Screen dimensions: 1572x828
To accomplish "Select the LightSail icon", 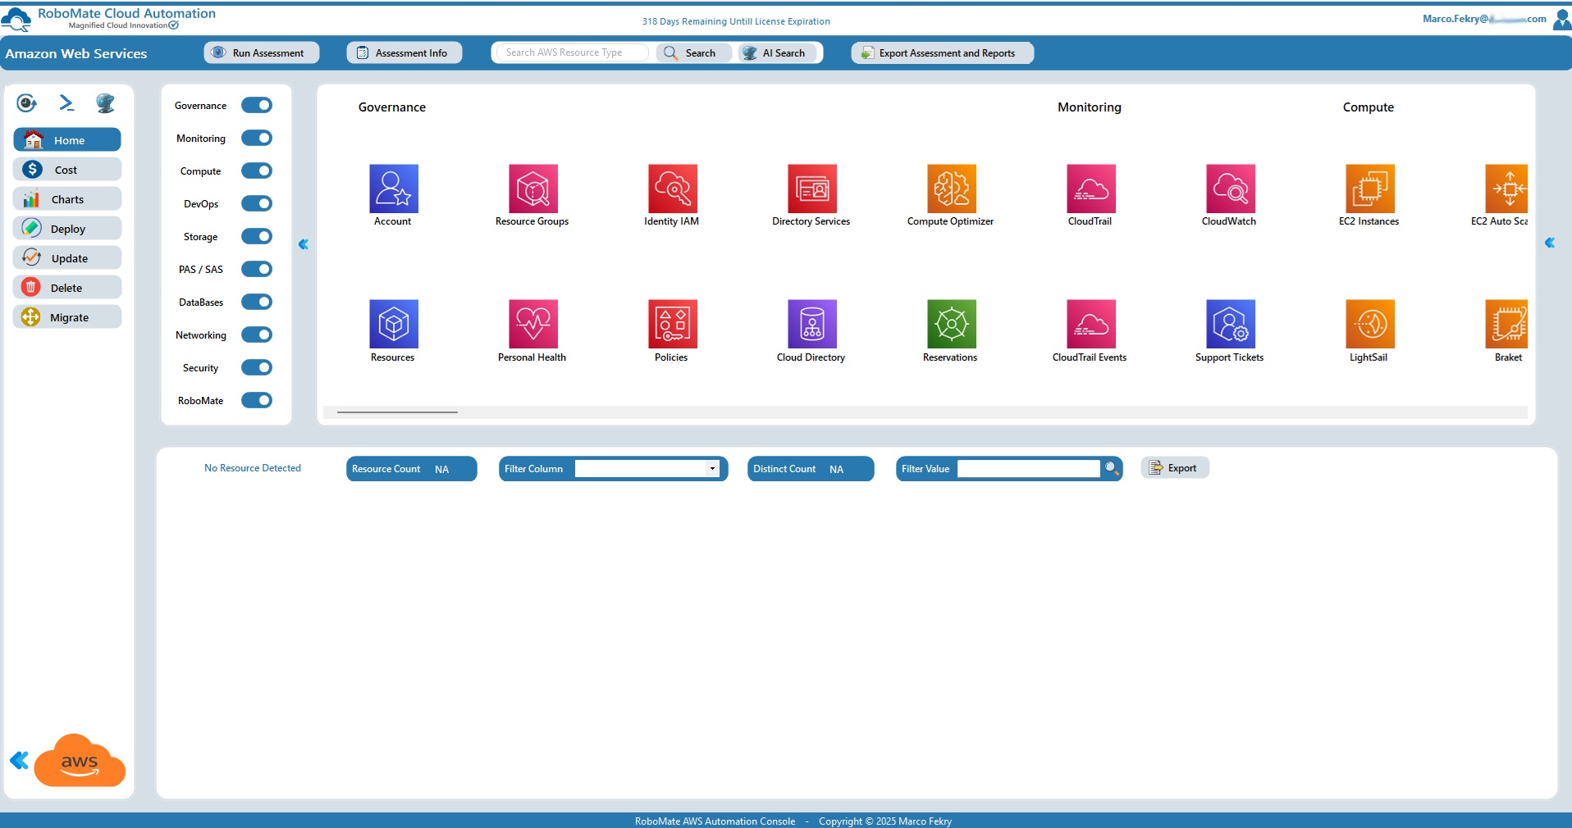I will pos(1370,324).
